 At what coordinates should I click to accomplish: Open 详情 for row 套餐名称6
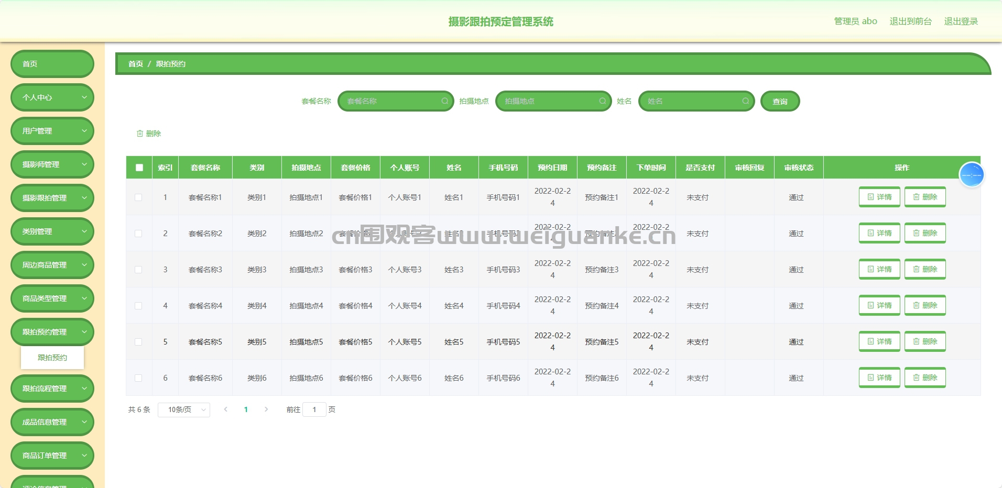pyautogui.click(x=879, y=378)
